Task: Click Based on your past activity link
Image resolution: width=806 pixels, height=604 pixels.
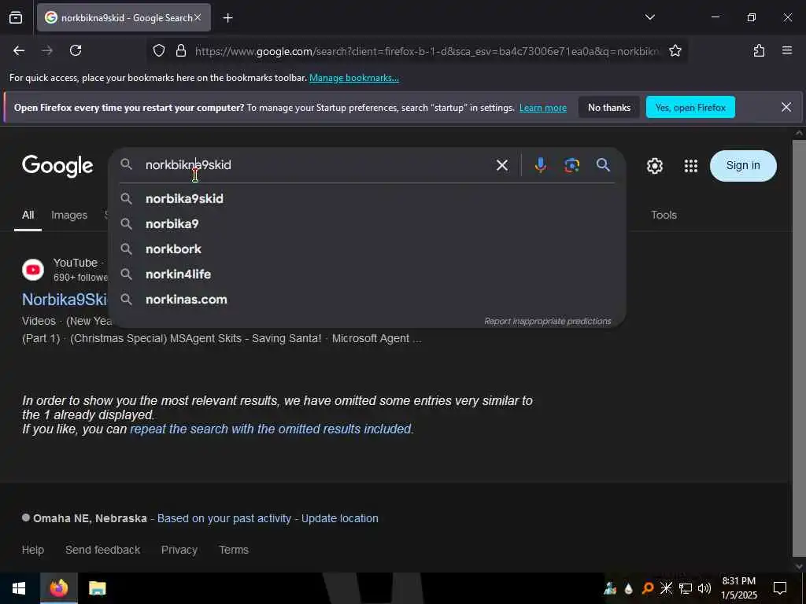Action: click(x=224, y=519)
